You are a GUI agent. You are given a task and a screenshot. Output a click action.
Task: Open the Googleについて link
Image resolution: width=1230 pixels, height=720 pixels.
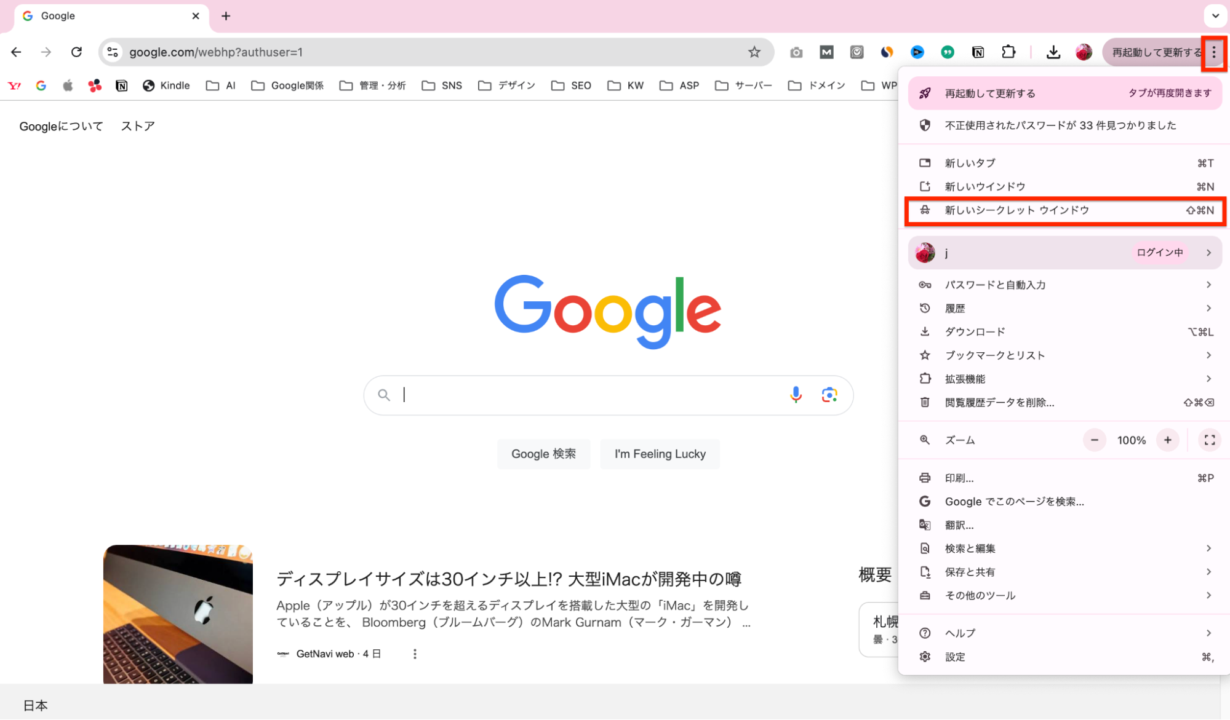pos(61,126)
